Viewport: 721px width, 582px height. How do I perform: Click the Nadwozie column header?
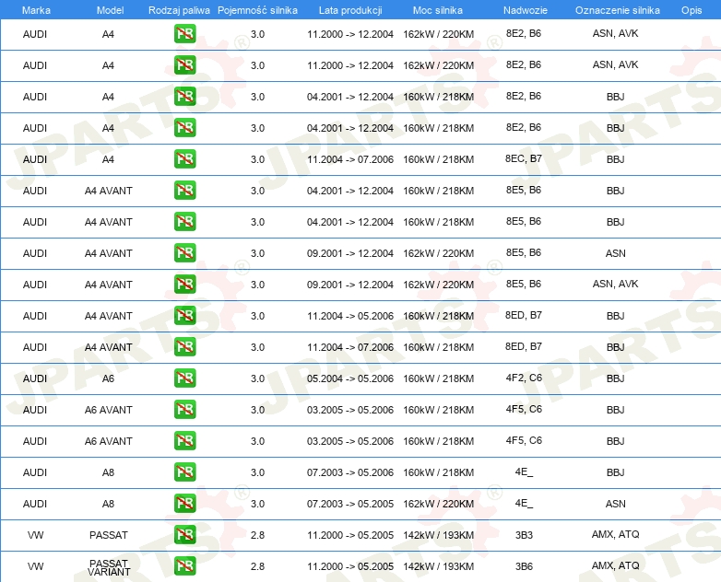click(x=526, y=10)
